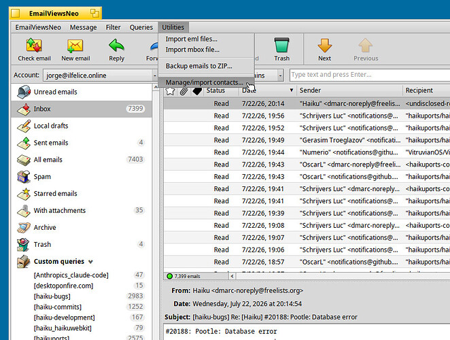This screenshot has width=450, height=340.
Task: Sort the list by Status column
Action: (215, 90)
